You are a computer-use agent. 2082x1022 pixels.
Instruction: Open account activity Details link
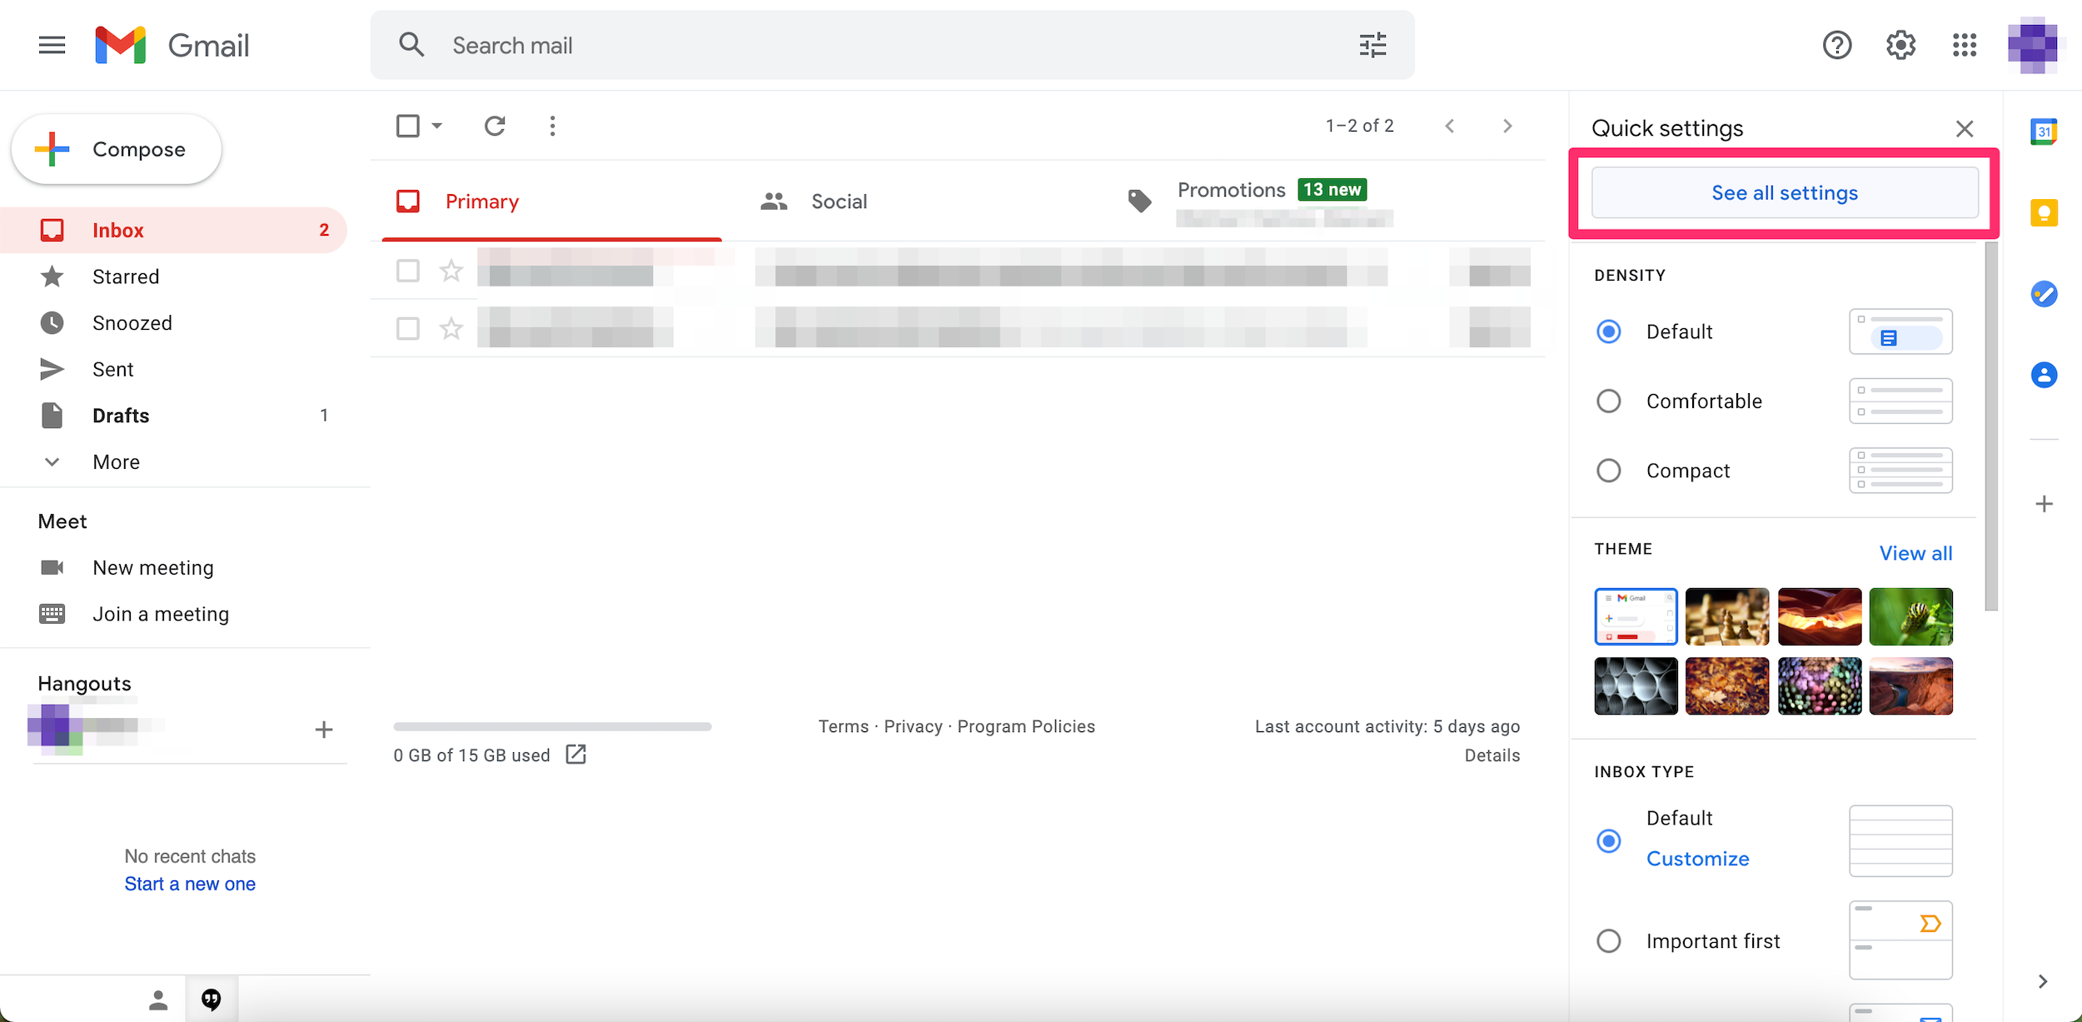(x=1492, y=755)
